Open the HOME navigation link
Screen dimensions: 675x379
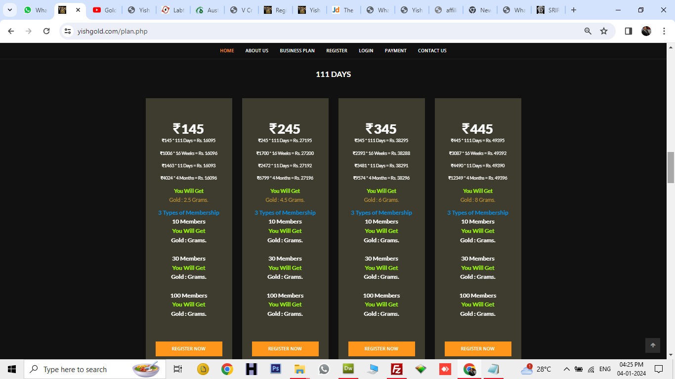(227, 50)
